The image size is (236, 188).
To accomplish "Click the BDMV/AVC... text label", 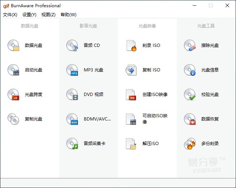I will pos(97,119).
